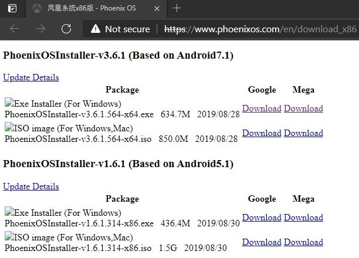The width and height of the screenshot is (359, 258).
Task: Click heading PhoenixOSInstaller-v1.6.1 (Based on Android5.1)
Action: (118, 164)
